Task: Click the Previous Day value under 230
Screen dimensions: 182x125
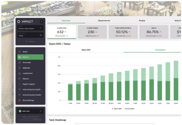Action: pyautogui.click(x=98, y=36)
